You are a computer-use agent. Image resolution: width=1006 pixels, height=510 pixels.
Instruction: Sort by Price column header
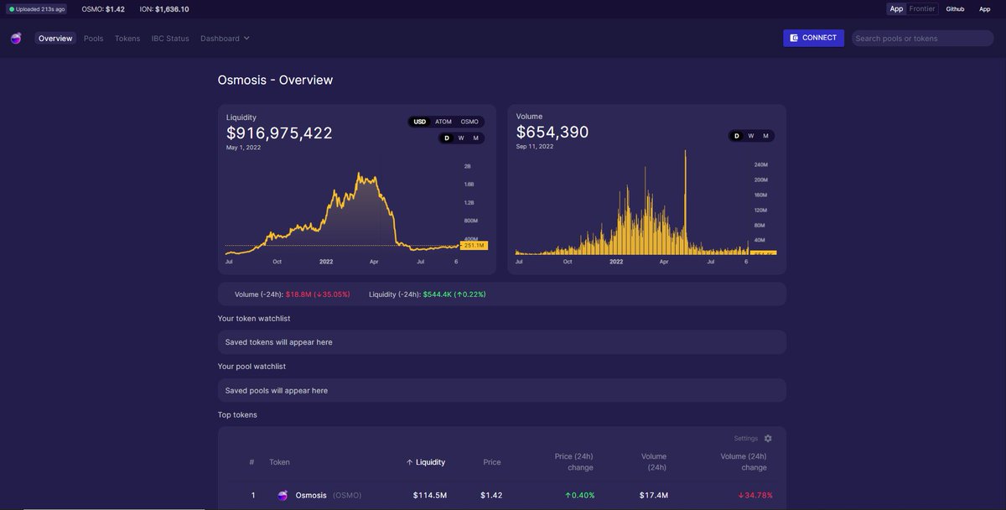(x=492, y=462)
